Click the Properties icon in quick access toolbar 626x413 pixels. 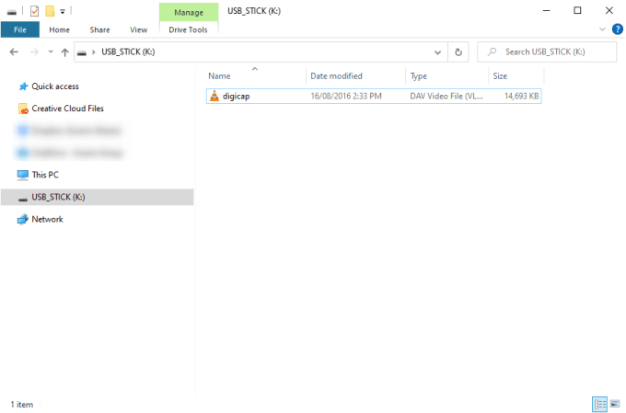35,11
